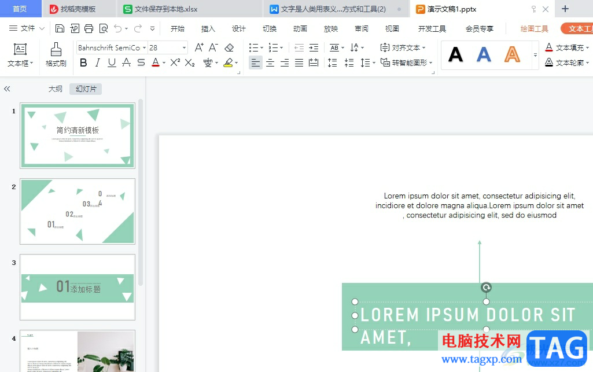The height and width of the screenshot is (372, 593).
Task: Click 首页 home tab
Action: point(20,9)
